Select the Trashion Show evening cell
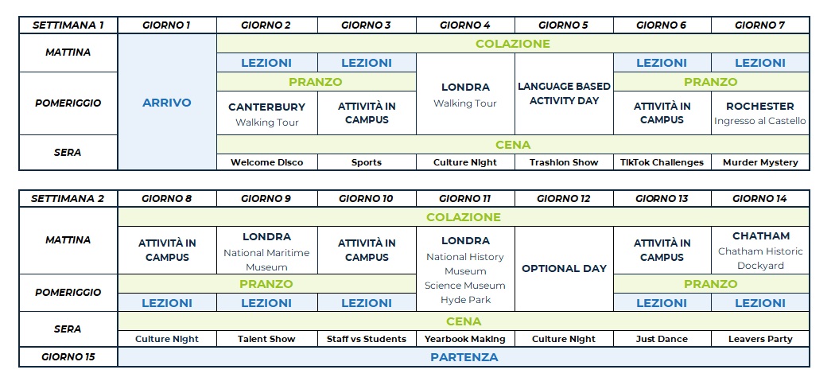 564,162
